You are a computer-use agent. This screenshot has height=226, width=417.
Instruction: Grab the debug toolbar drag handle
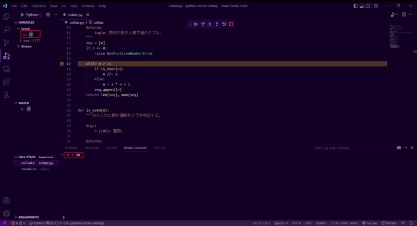(190, 24)
